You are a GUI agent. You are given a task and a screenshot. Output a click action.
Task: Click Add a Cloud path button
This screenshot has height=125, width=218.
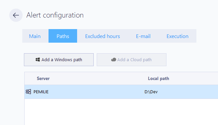click(x=132, y=60)
